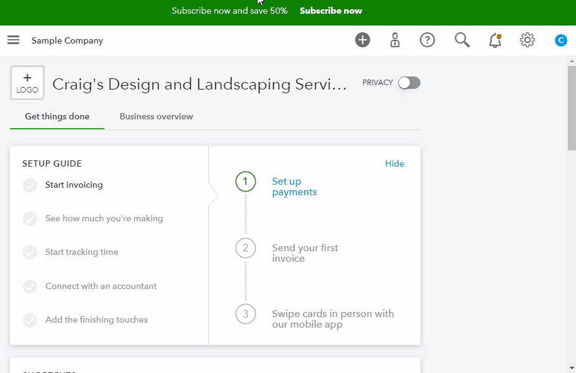Select the Start invoicing setup step
The width and height of the screenshot is (576, 373).
[74, 185]
